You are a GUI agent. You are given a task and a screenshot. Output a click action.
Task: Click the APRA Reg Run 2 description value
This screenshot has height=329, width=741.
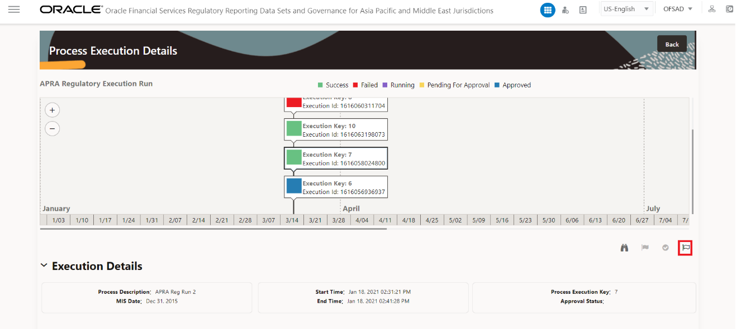[x=175, y=292]
